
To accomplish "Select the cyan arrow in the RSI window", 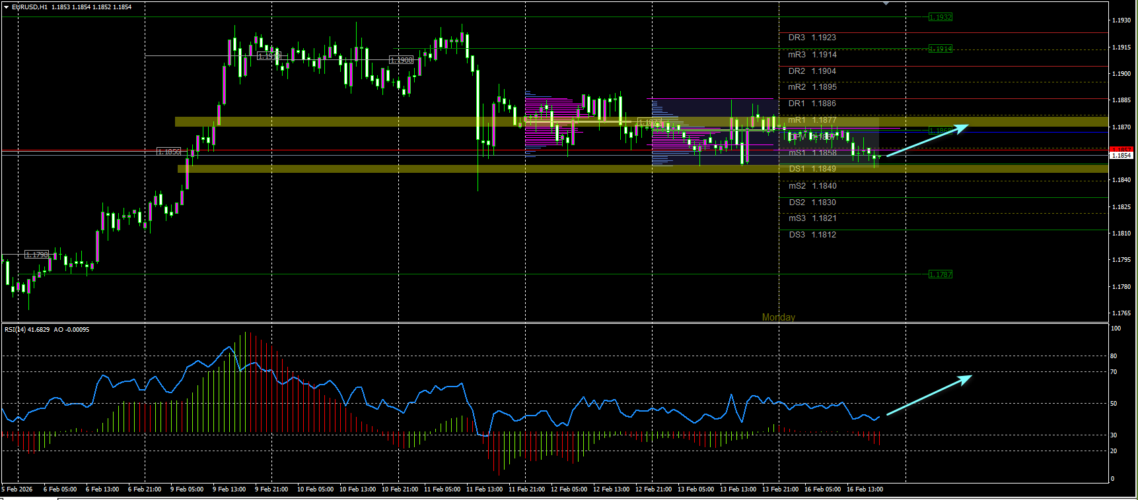I will [x=929, y=395].
